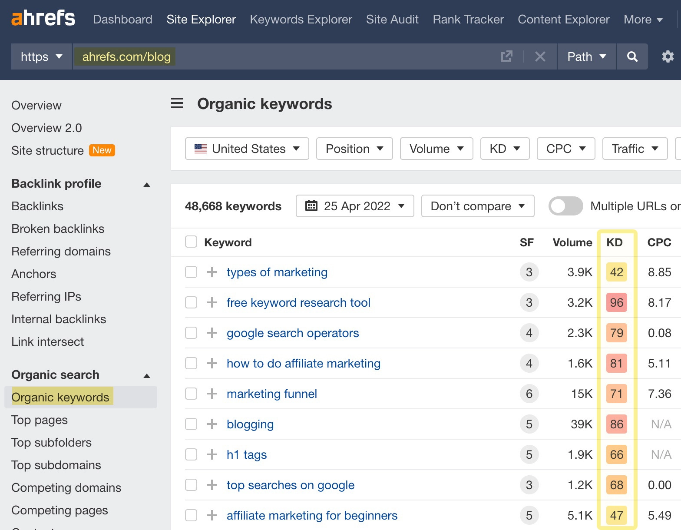Open the Volume filter dropdown
Screen dimensions: 681x530
[436, 149]
